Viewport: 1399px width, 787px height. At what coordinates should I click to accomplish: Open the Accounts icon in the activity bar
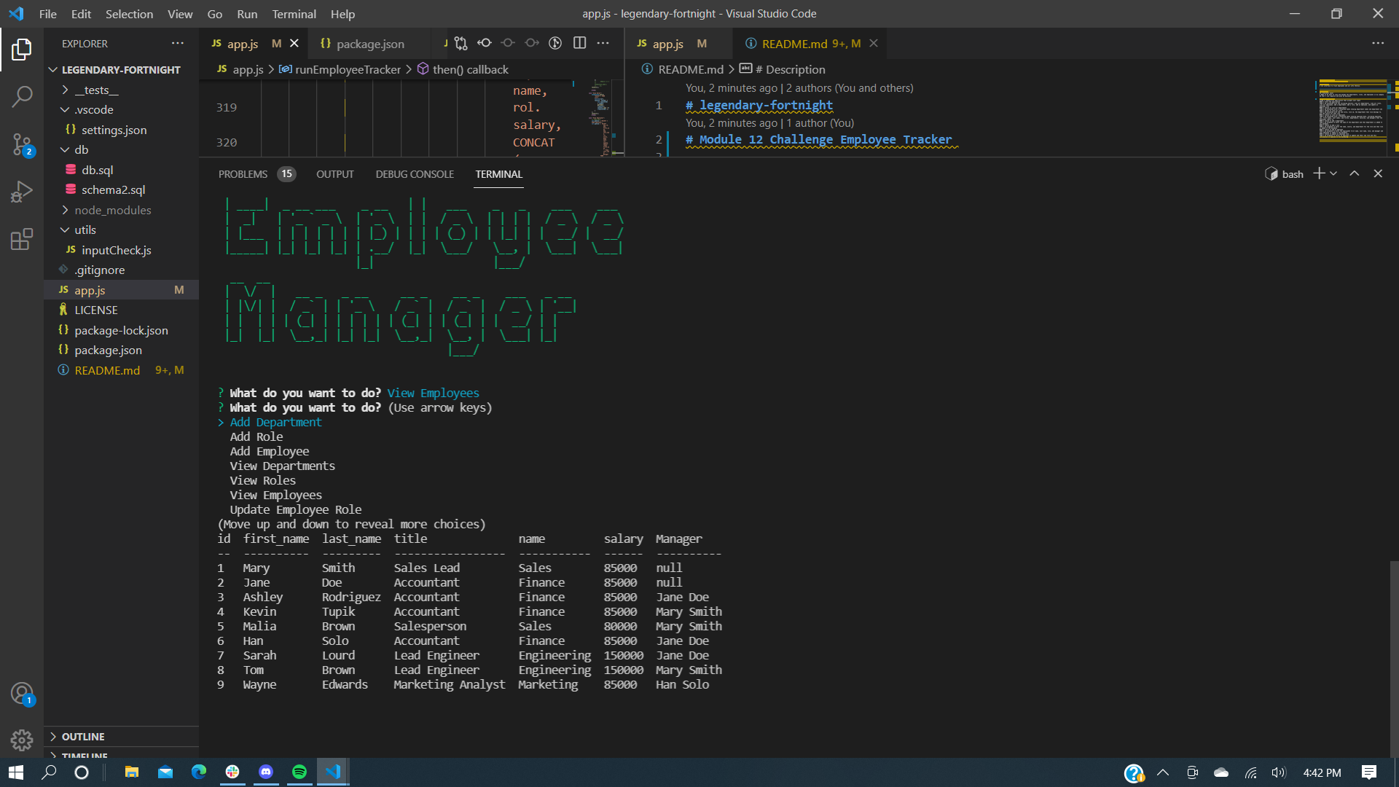click(x=22, y=693)
